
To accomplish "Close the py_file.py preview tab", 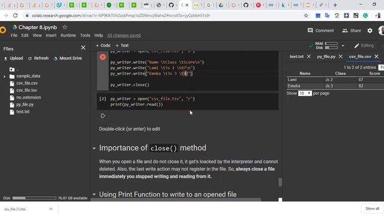I will click(340, 56).
